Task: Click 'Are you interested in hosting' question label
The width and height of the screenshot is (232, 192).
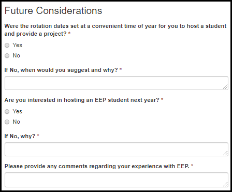Action: pyautogui.click(x=82, y=100)
